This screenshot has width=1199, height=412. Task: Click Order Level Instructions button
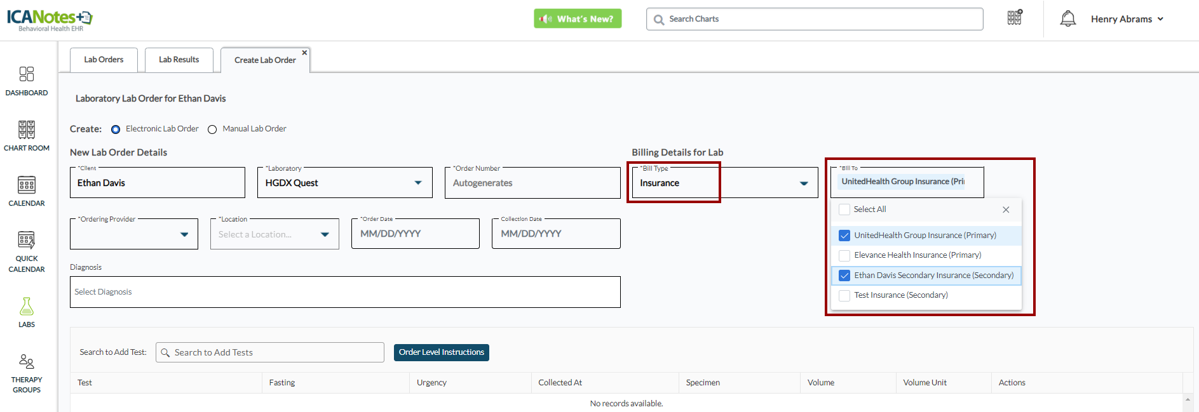click(x=442, y=352)
